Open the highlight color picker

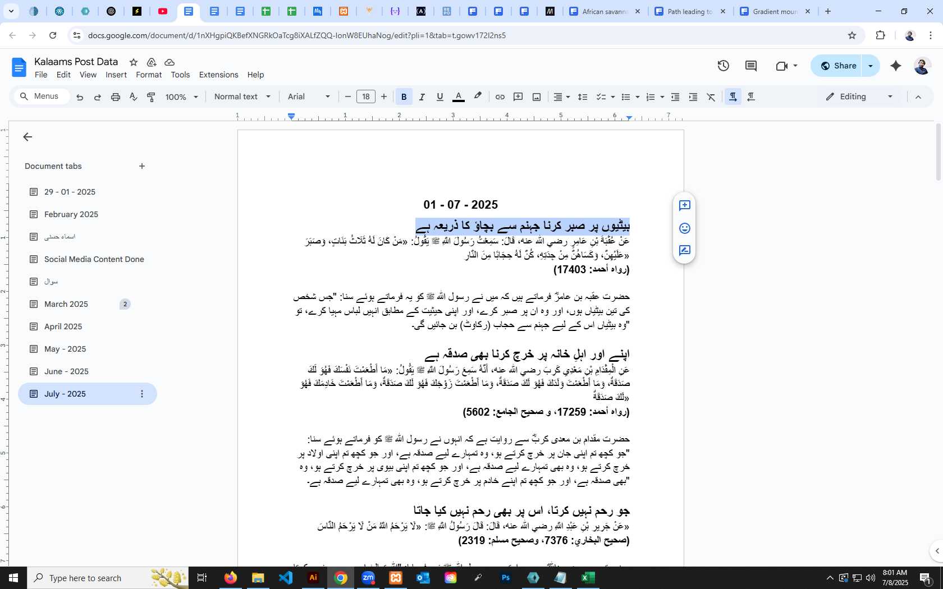pyautogui.click(x=478, y=96)
